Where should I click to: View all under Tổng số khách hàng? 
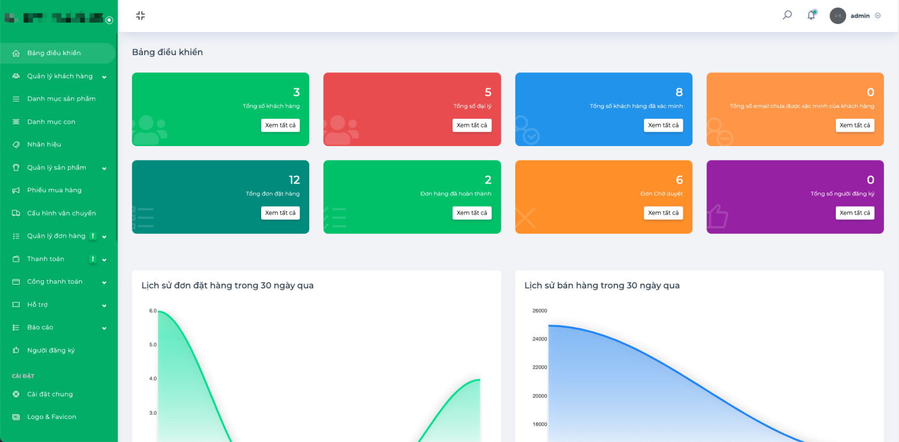(280, 125)
